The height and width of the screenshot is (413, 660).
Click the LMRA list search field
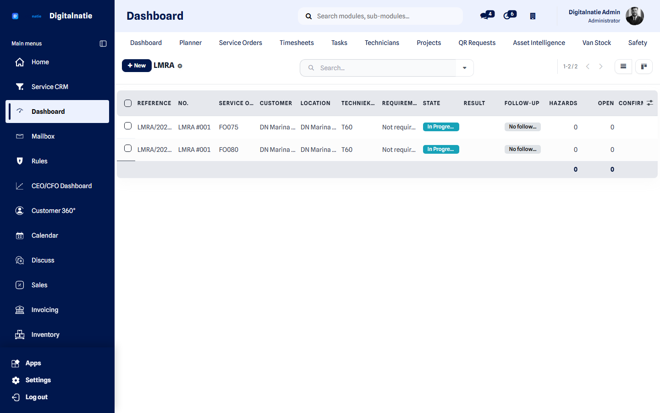(378, 68)
